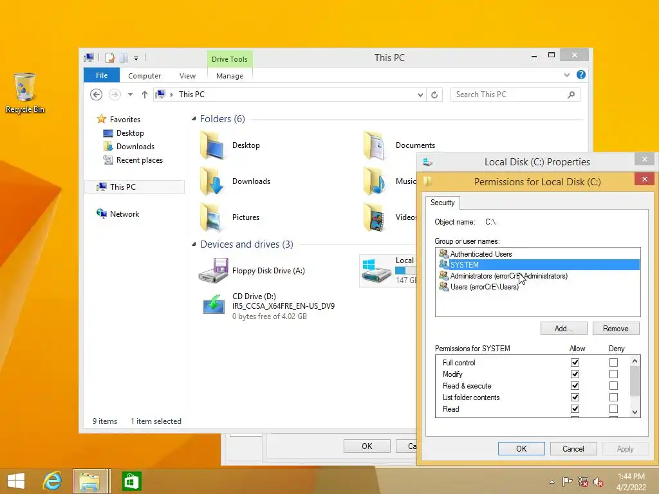This screenshot has width=659, height=494.
Task: Click the New folder icon in quick access toolbar
Action: [124, 57]
